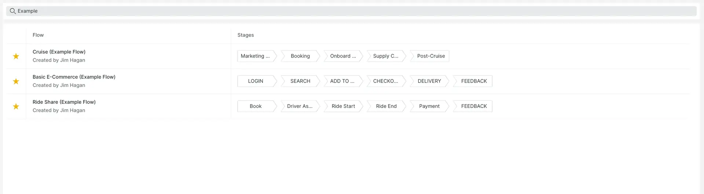Select the Booking stage chip
Screen dimensions: 704x194
click(x=300, y=56)
